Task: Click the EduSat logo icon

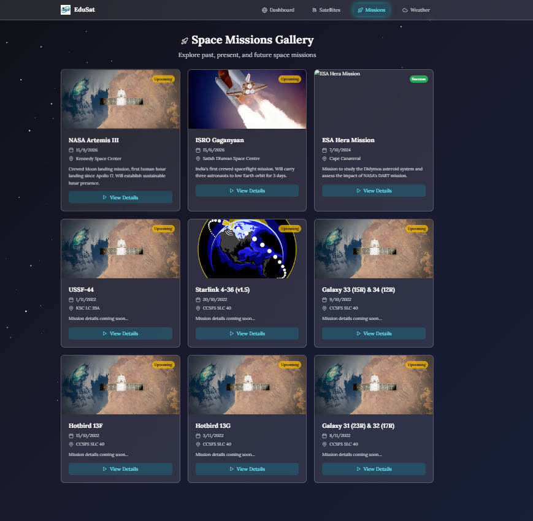Action: [66, 10]
